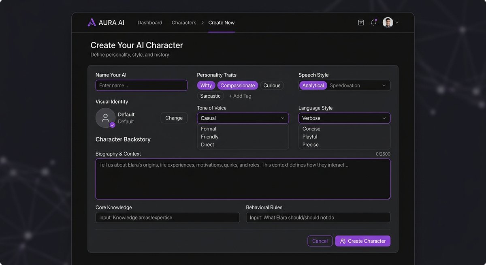Open the archive box icon in header

[361, 23]
